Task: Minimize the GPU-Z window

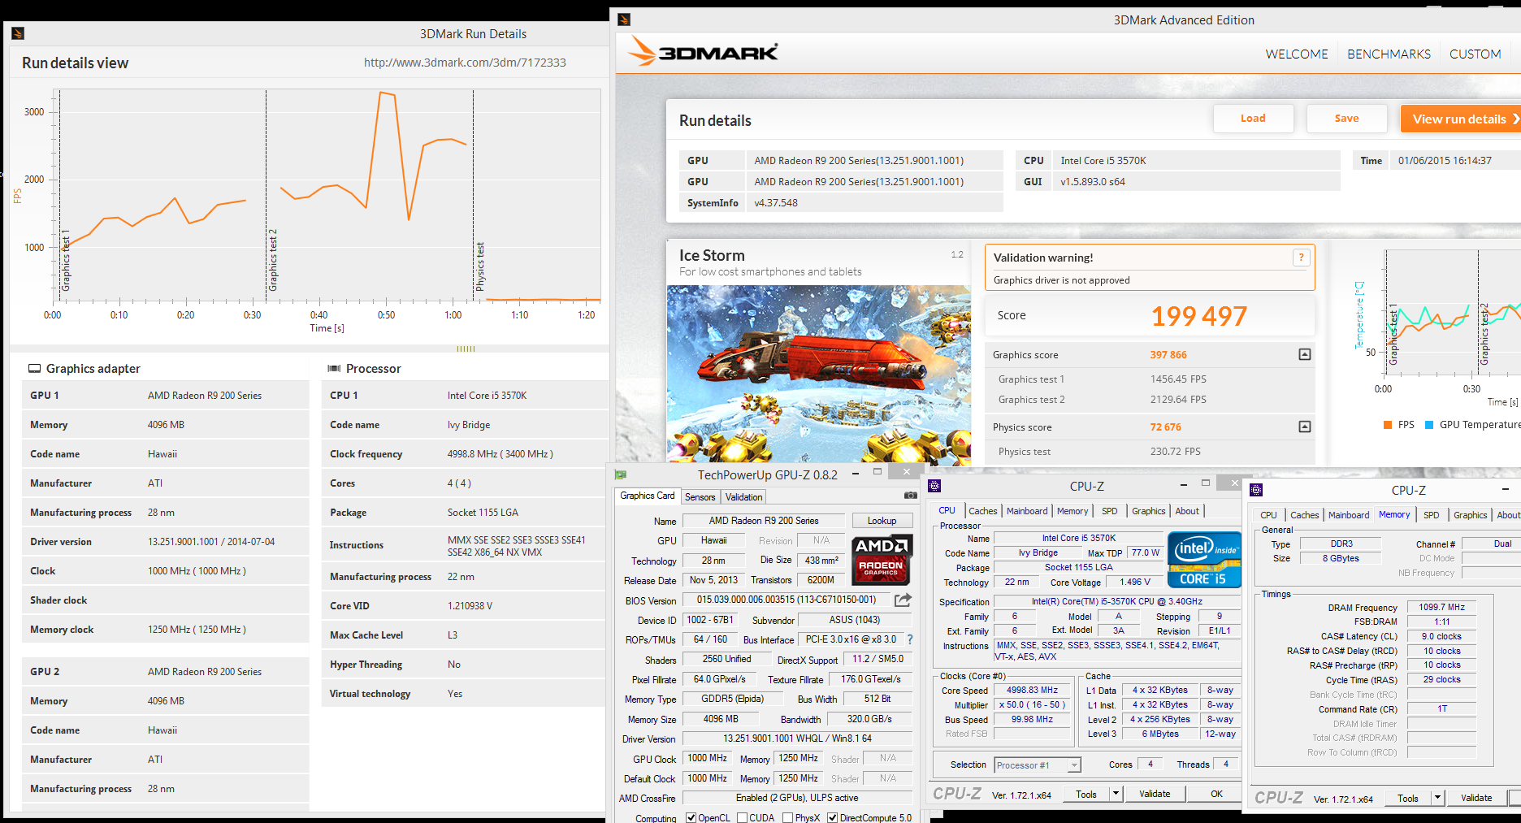Action: coord(856,473)
